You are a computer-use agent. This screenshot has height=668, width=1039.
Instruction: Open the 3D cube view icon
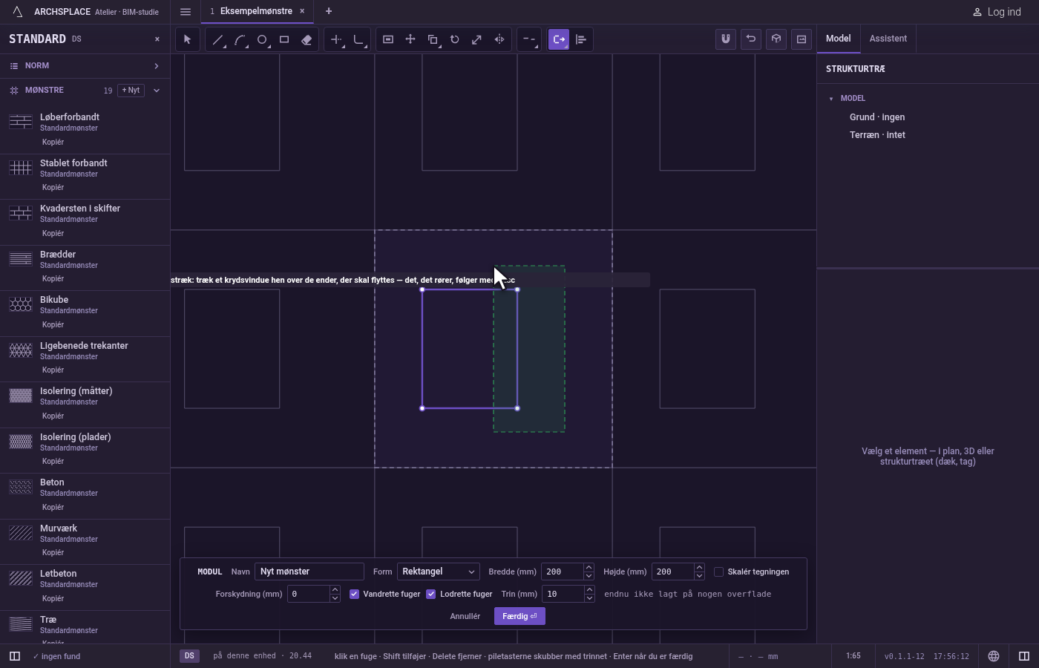pos(776,39)
